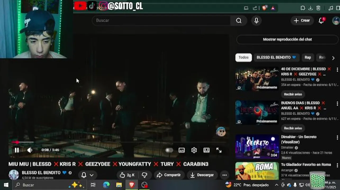The image size is (340, 190).
Task: Toggle subtitles in video player
Action: [182, 150]
